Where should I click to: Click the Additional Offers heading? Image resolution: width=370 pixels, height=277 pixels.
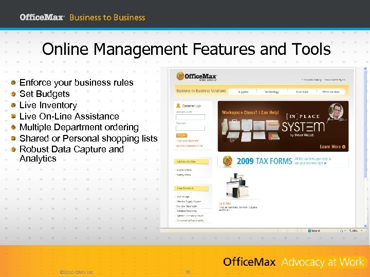pyautogui.click(x=191, y=162)
